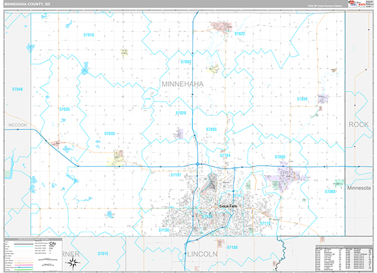The height and width of the screenshot is (273, 377).
Task: Select ZIP code label 57005
Action: coord(280,156)
